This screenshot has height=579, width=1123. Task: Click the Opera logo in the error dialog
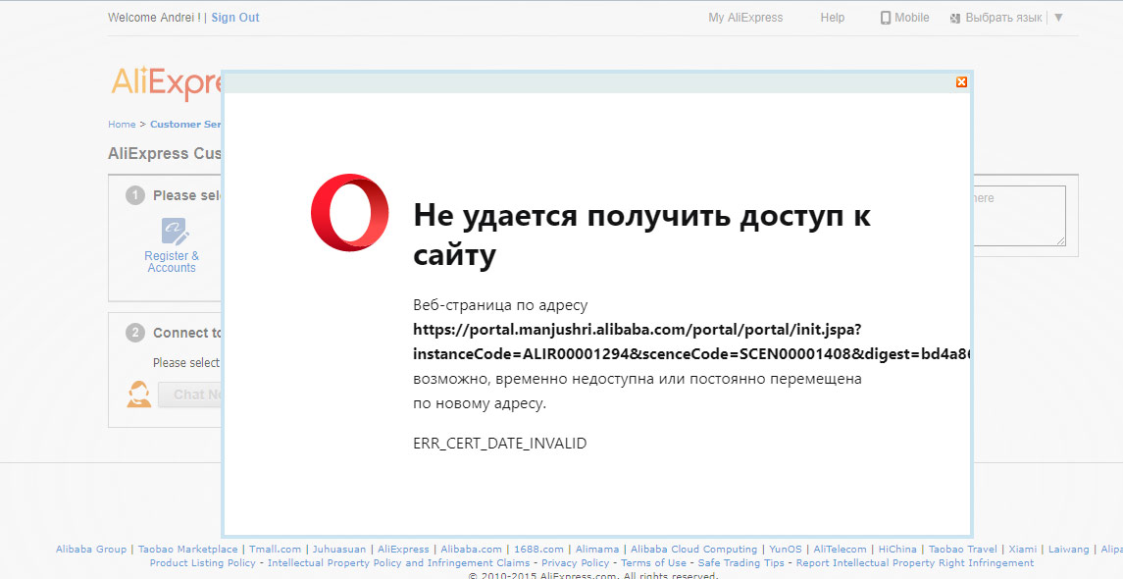pos(349,212)
